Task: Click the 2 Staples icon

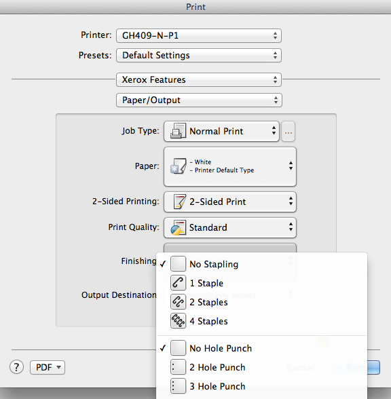Action: tap(178, 302)
